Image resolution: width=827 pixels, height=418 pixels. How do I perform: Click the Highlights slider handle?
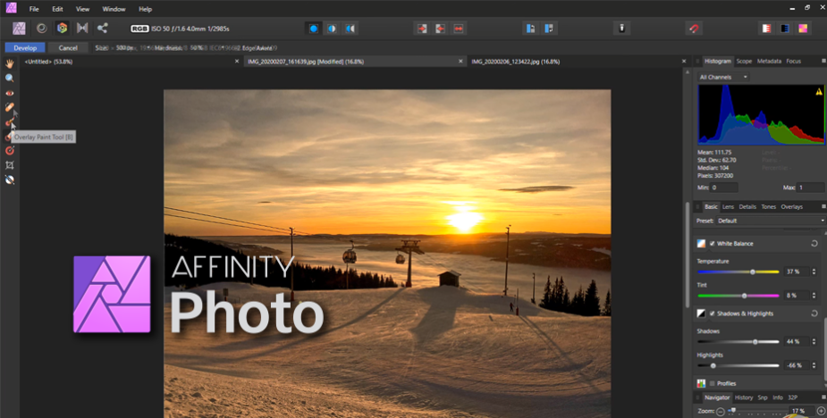coord(713,365)
